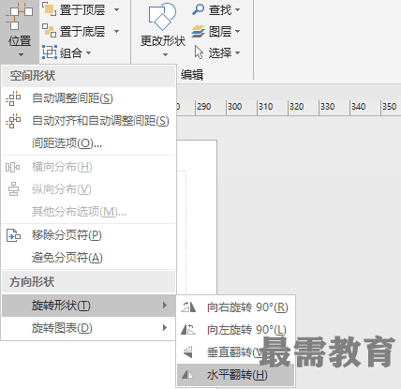Click the icon beside 自动调整间距(S)

point(13,98)
